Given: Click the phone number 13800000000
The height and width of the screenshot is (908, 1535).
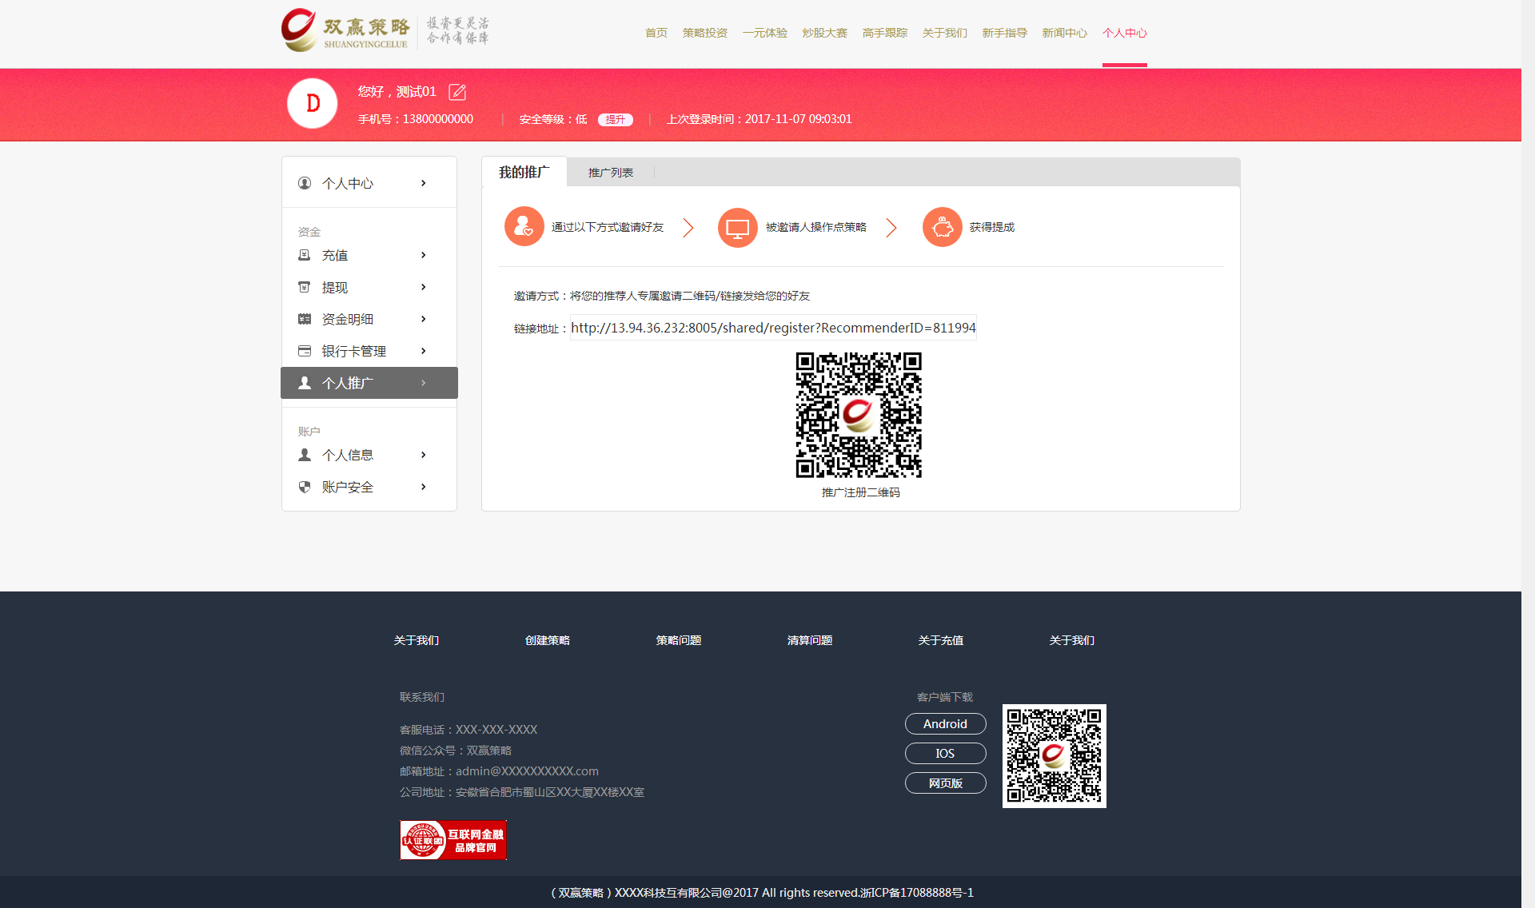Looking at the screenshot, I should coord(438,119).
